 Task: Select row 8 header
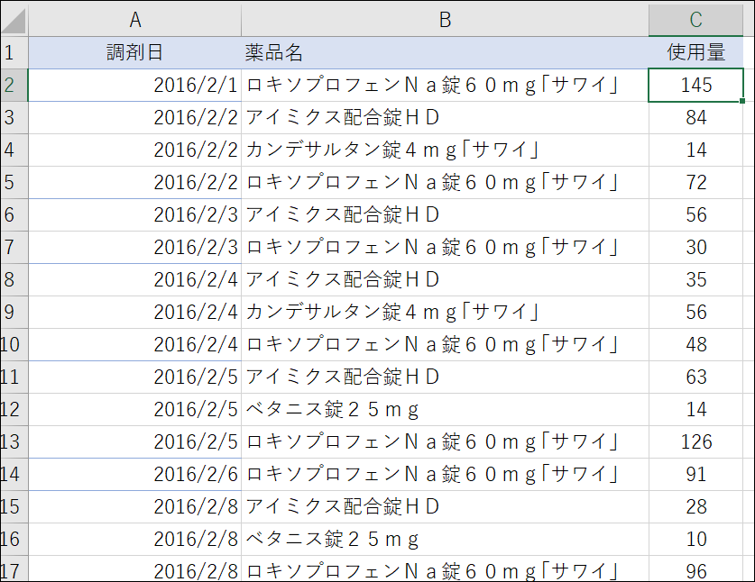[x=14, y=279]
